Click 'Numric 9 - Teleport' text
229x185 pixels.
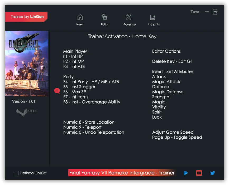pos(82,127)
